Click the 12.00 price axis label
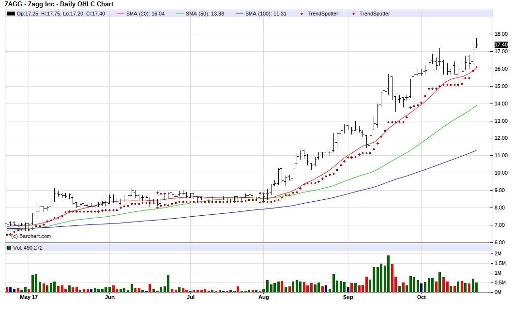Screen dimensions: 513x312 click(501, 138)
